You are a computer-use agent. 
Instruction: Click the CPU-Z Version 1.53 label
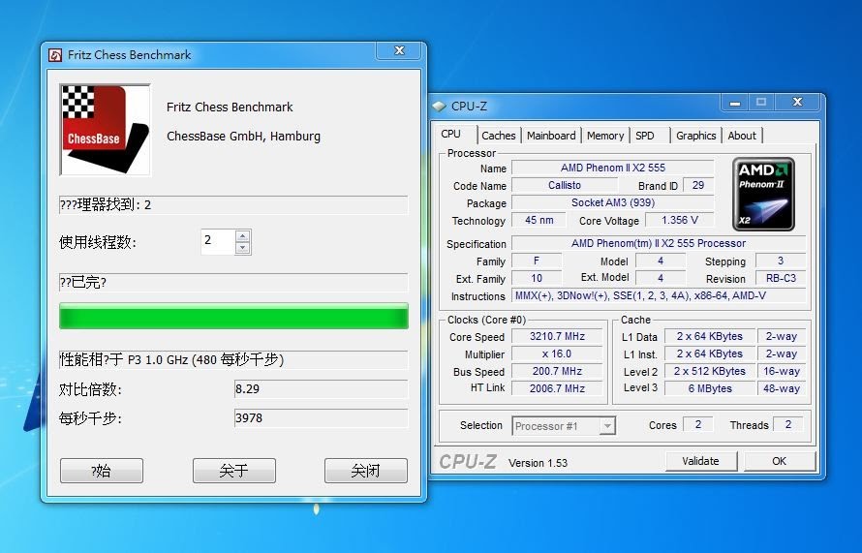point(538,463)
